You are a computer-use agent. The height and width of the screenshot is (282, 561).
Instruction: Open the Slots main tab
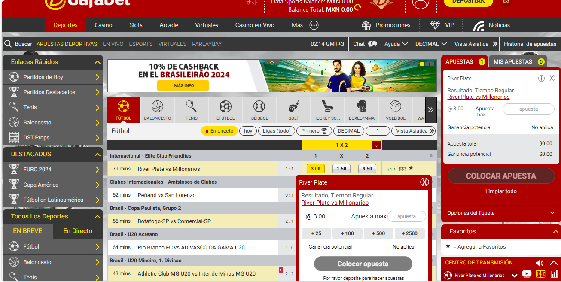click(136, 25)
